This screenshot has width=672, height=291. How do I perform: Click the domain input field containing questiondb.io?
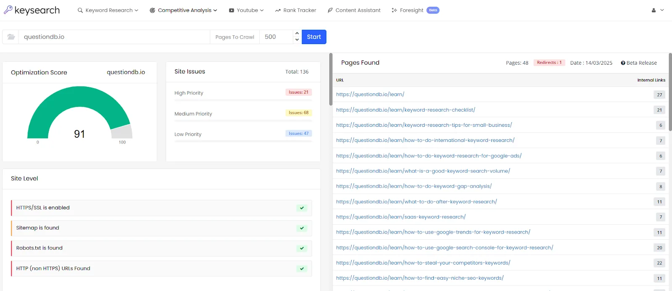(114, 37)
